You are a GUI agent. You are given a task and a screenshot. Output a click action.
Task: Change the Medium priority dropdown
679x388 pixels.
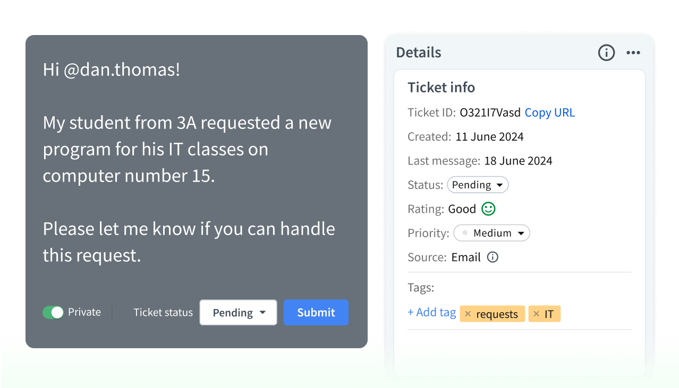coord(491,232)
